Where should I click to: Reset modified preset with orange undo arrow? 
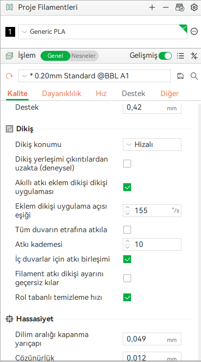(9, 76)
